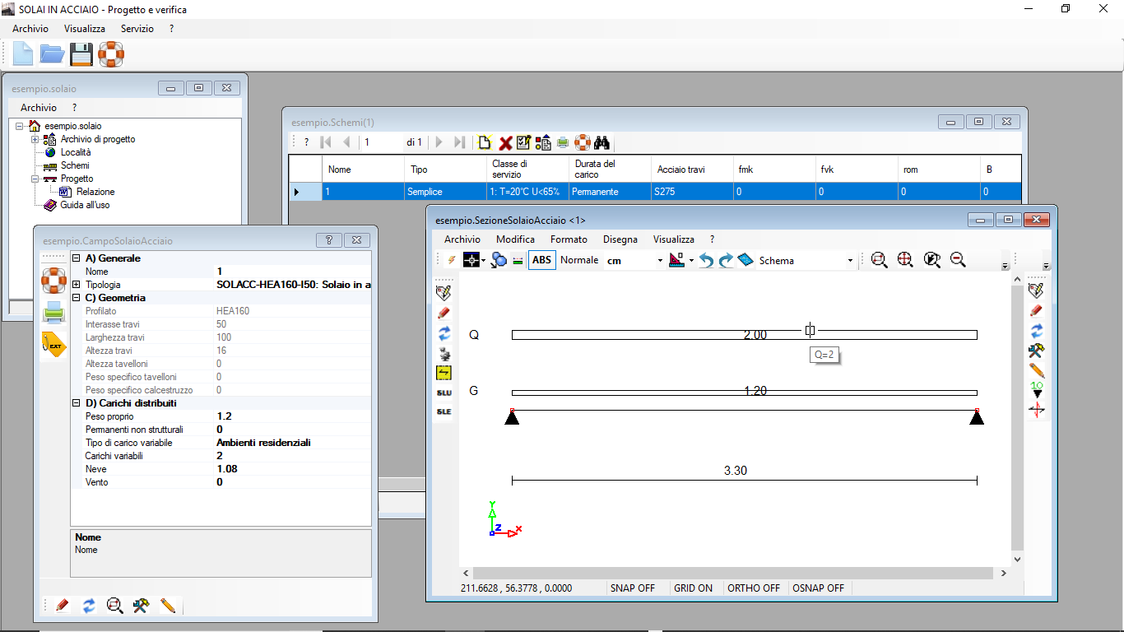Viewport: 1124px width, 632px height.
Task: Open the Schema view dropdown
Action: [x=806, y=260]
